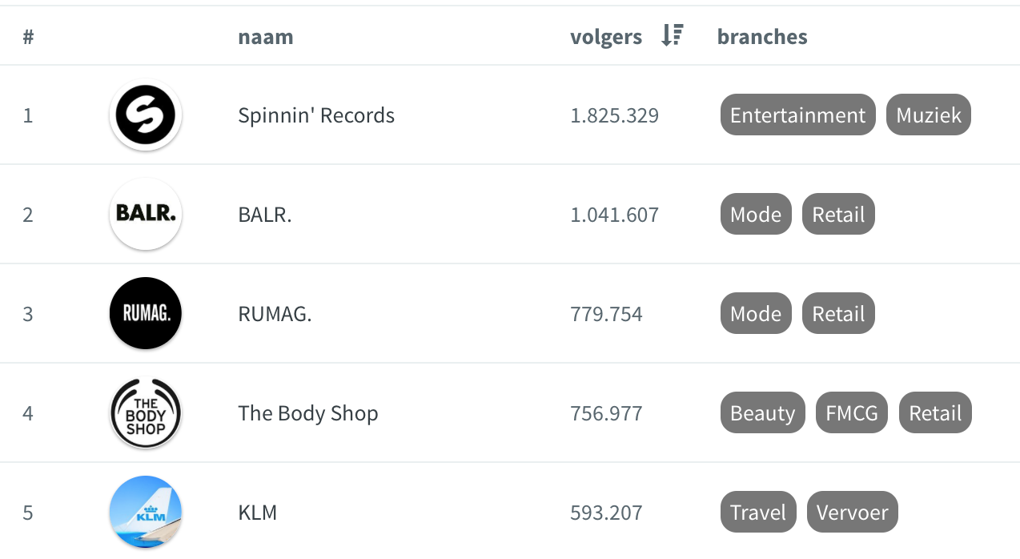Open the BALR. brand logo
1020x559 pixels.
pyautogui.click(x=146, y=214)
